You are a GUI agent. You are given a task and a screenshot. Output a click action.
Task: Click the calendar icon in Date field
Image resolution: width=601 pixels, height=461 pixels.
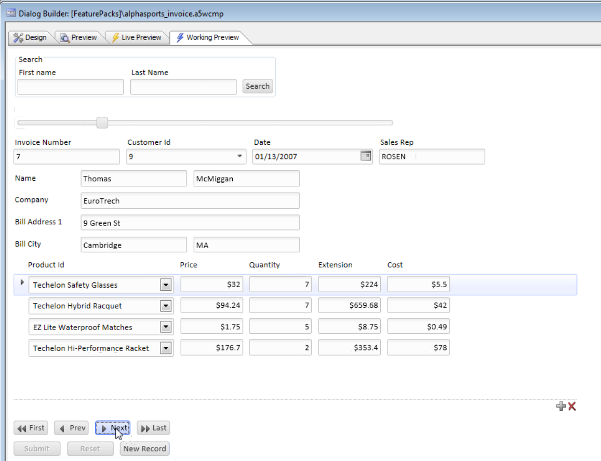[x=366, y=156]
